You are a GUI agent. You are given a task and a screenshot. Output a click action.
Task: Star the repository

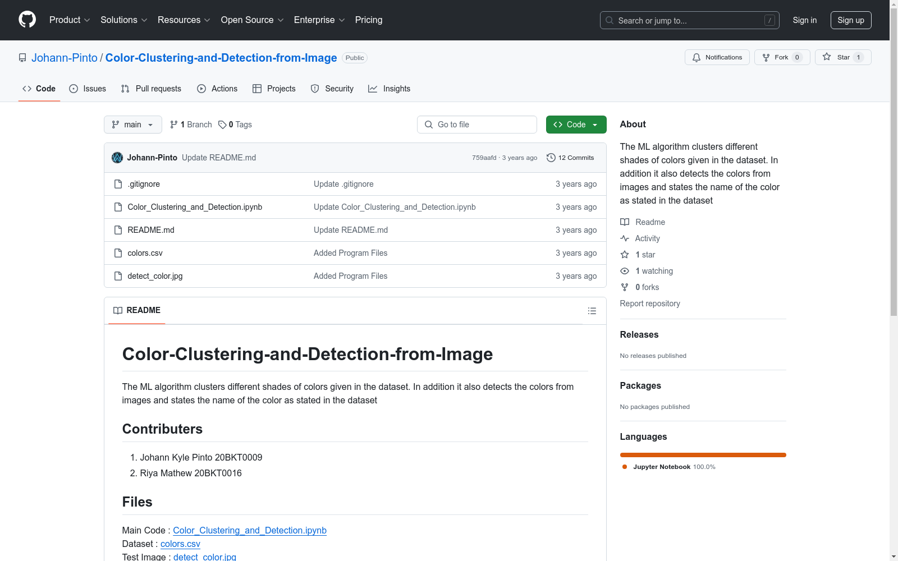(x=843, y=57)
